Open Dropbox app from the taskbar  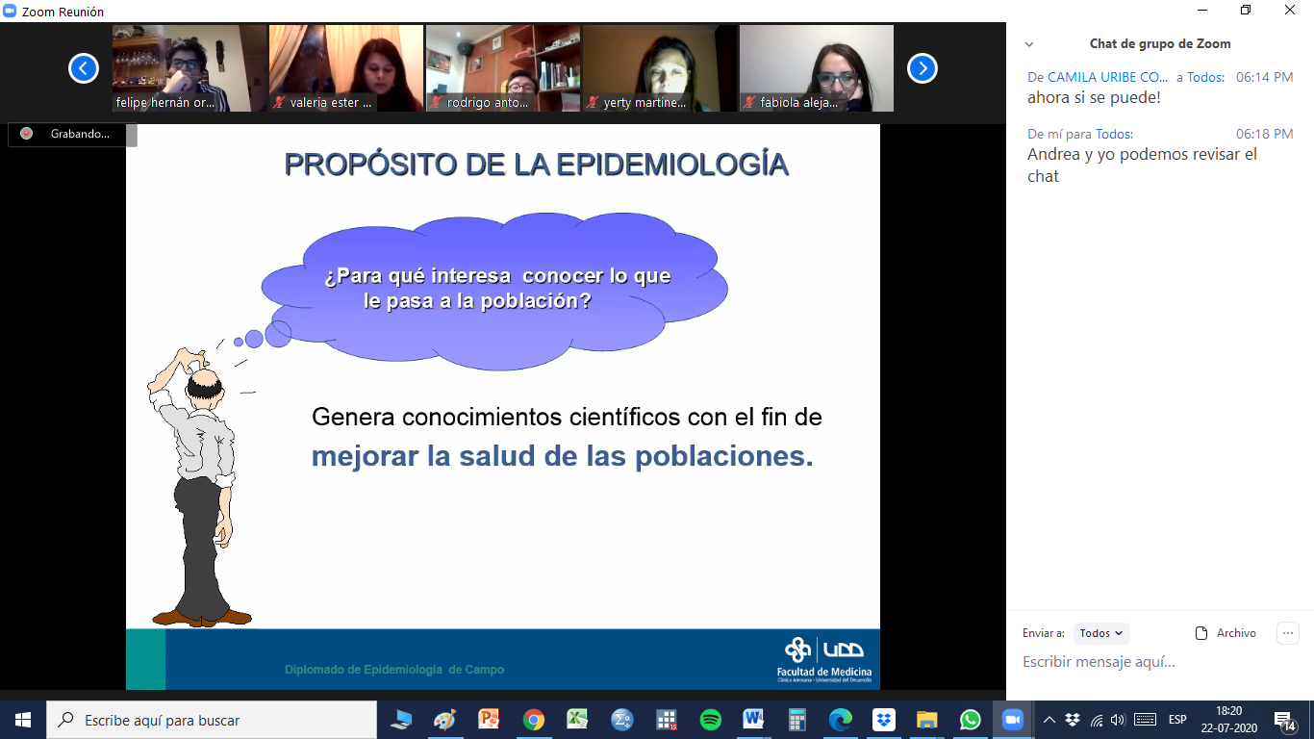click(883, 720)
